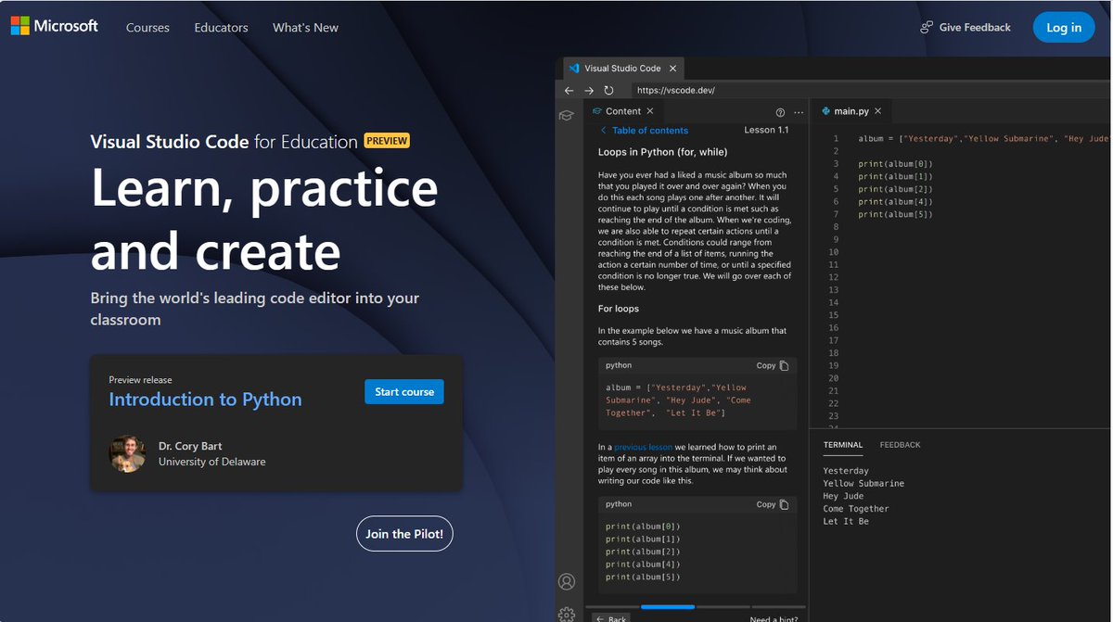Click the graduation cap sidebar icon
1113x622 pixels.
[566, 115]
